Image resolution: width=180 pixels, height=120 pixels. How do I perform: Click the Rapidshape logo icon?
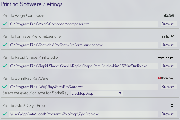pos(166,57)
